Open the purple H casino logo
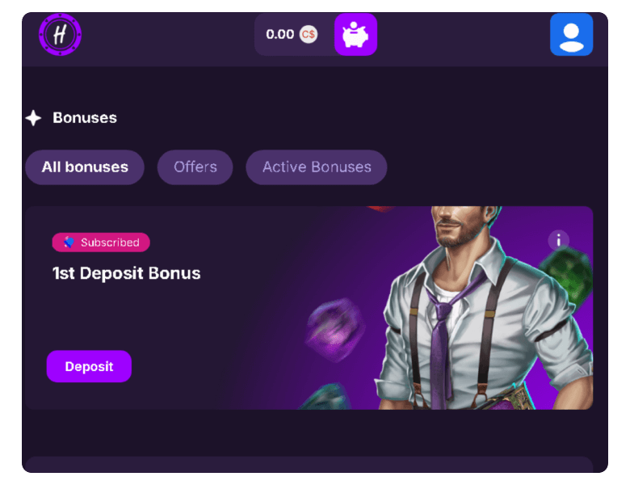The image size is (630, 485). pyautogui.click(x=60, y=35)
